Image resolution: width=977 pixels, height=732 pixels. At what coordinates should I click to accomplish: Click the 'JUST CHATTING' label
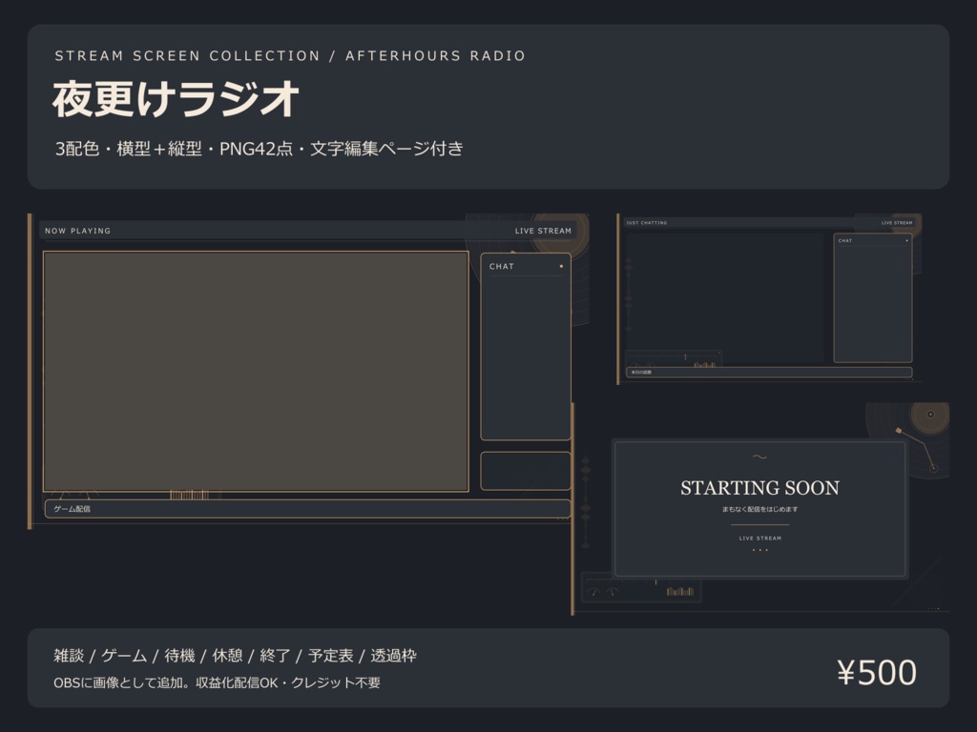(647, 223)
